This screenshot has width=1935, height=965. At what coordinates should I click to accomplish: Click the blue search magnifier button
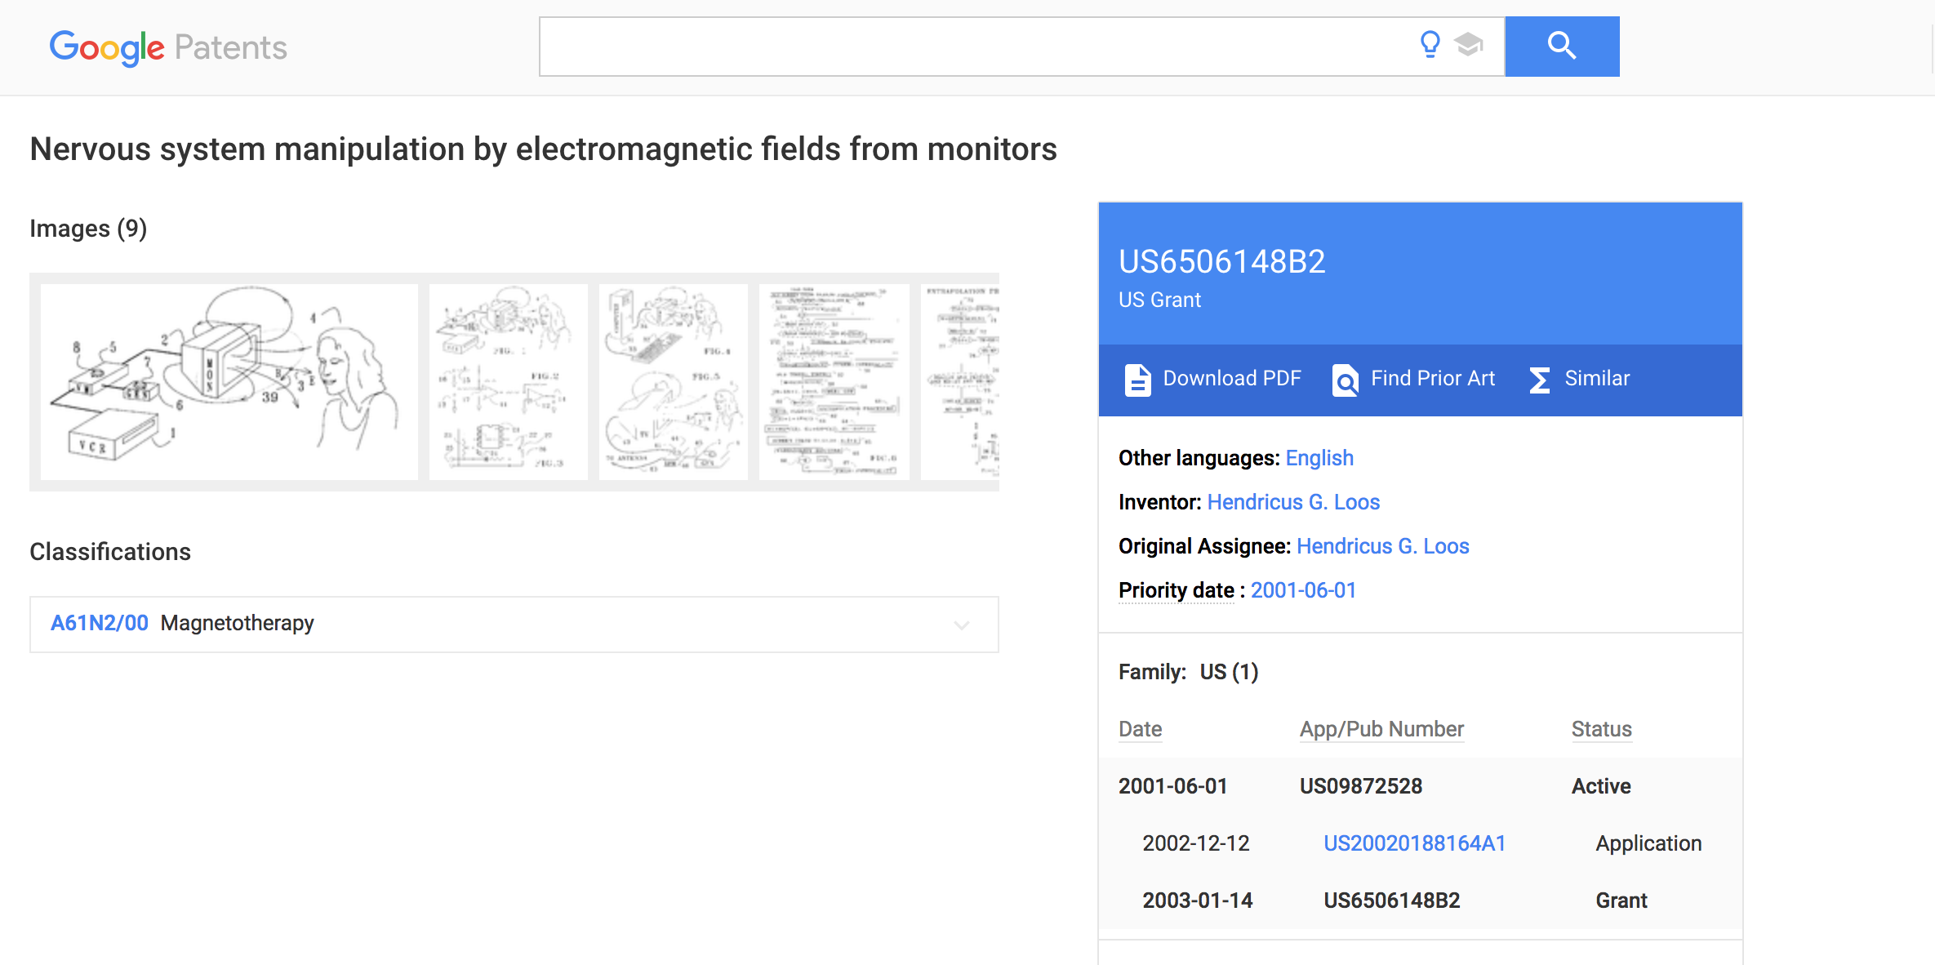click(1562, 47)
